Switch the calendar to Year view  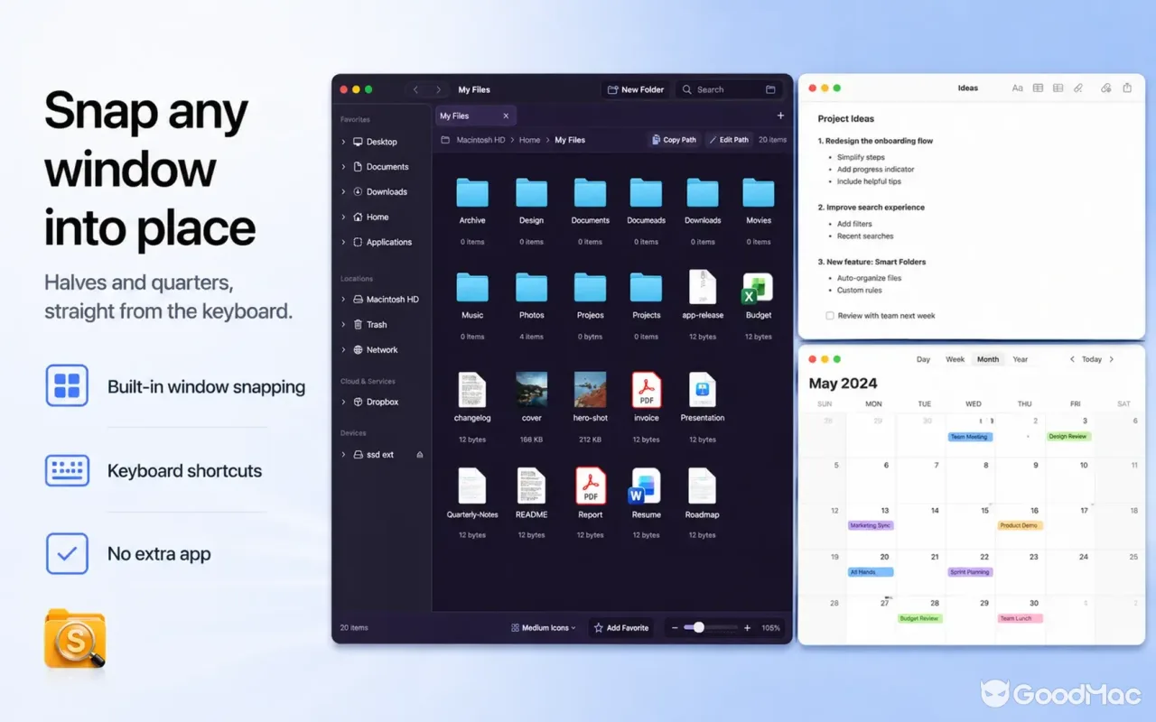click(x=1020, y=359)
